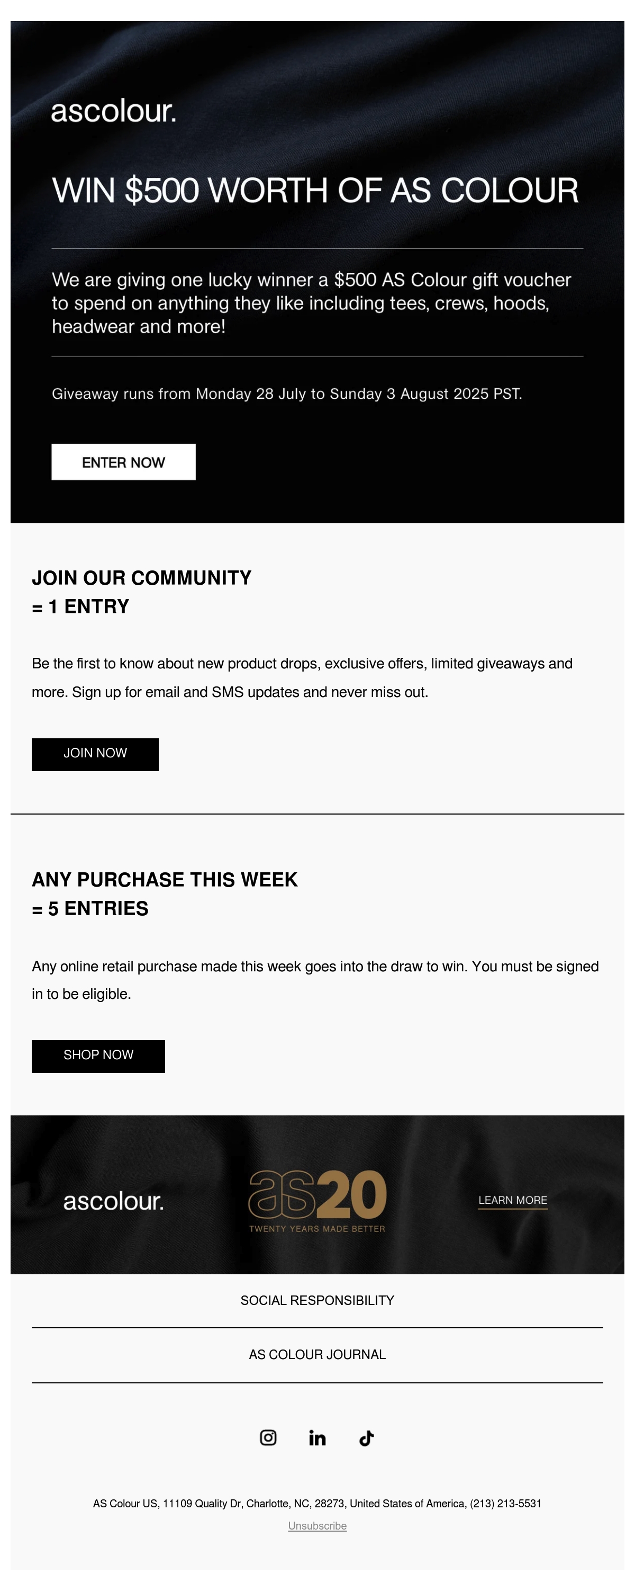Click the ascolour logo in header
635x1591 pixels.
(114, 111)
